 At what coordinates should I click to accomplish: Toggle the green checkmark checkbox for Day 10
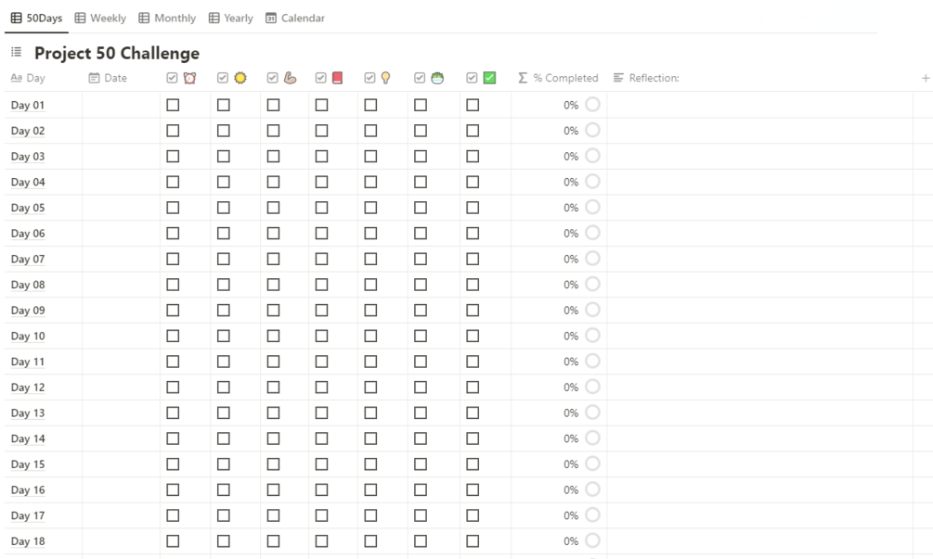tap(473, 336)
